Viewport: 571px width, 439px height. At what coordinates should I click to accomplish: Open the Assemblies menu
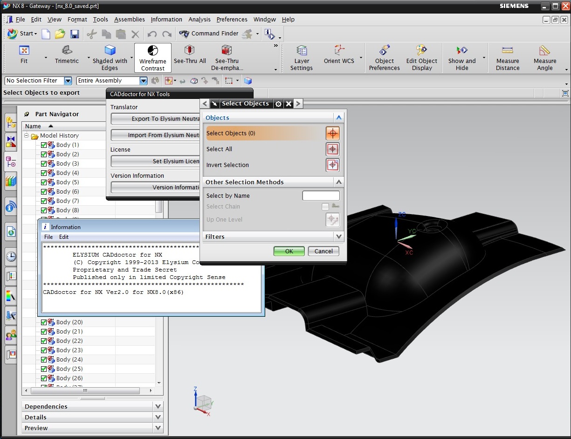click(130, 20)
